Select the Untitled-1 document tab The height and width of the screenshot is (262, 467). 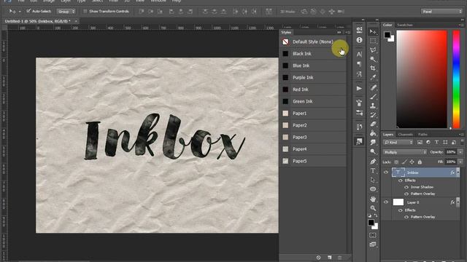pyautogui.click(x=37, y=21)
